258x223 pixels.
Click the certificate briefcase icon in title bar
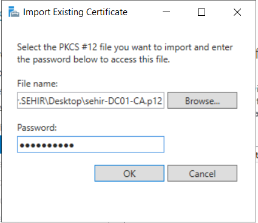(14, 12)
